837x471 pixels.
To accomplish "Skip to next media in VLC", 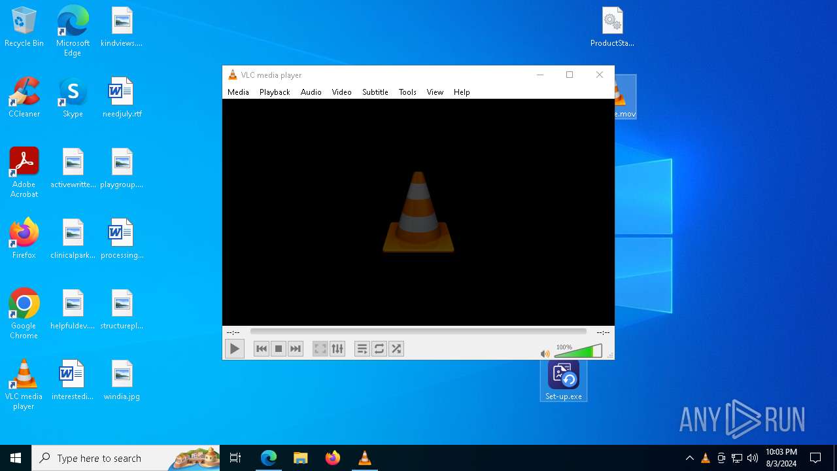I will pyautogui.click(x=296, y=349).
